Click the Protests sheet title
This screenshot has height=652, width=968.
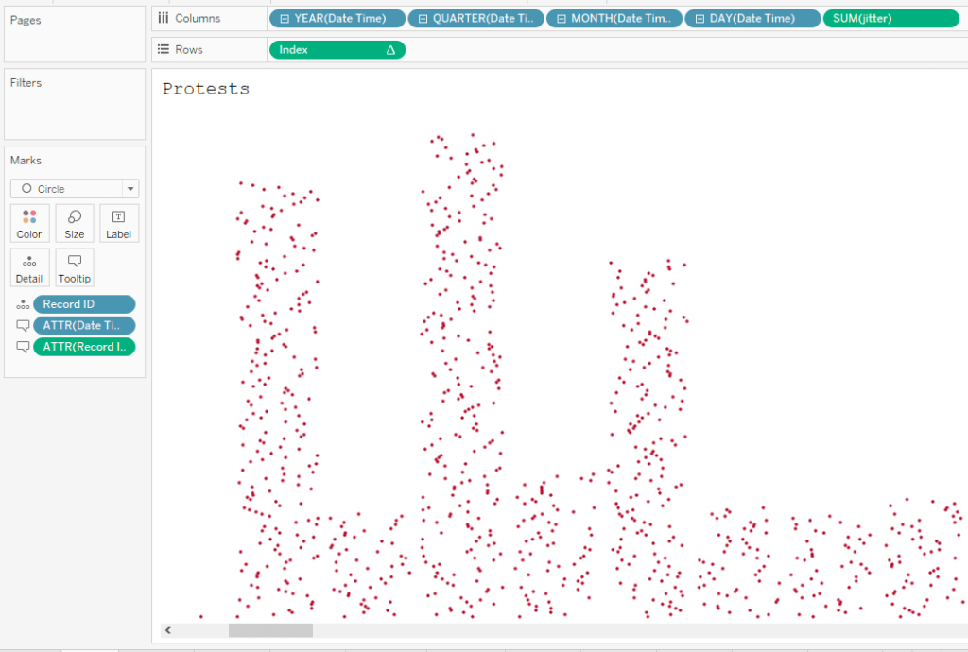(x=206, y=90)
